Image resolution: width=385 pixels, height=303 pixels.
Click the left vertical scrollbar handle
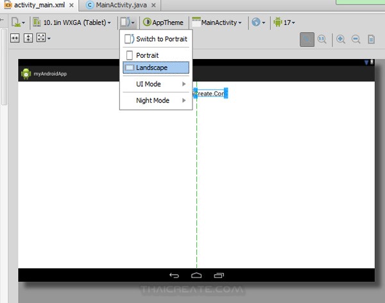4,66
